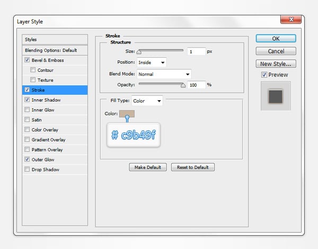Toggle the Preview checkbox
Viewport: 318px width, 249px height.
(x=264, y=75)
